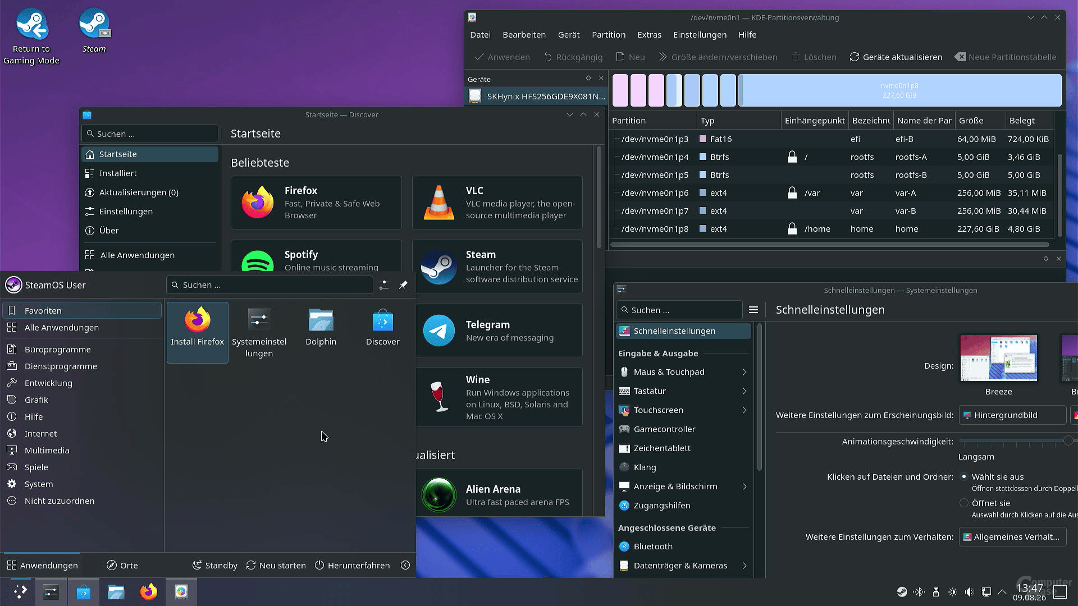Viewport: 1078px width, 606px height.
Task: Open Return to Gaming Mode desktop shortcut
Action: (x=31, y=37)
